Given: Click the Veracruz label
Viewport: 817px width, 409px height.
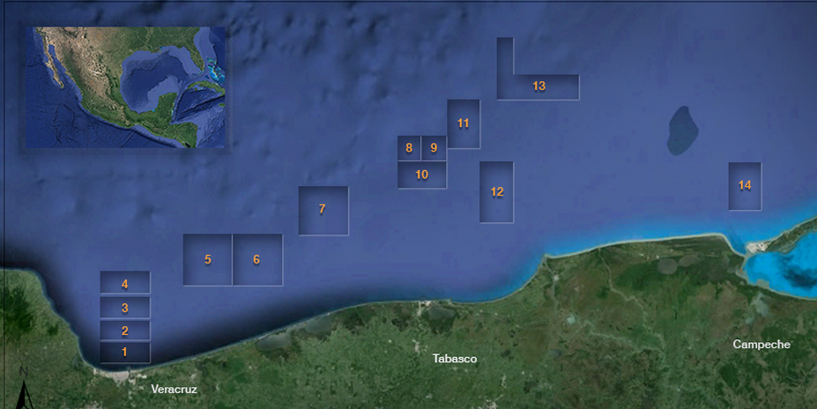Looking at the screenshot, I should (x=174, y=390).
